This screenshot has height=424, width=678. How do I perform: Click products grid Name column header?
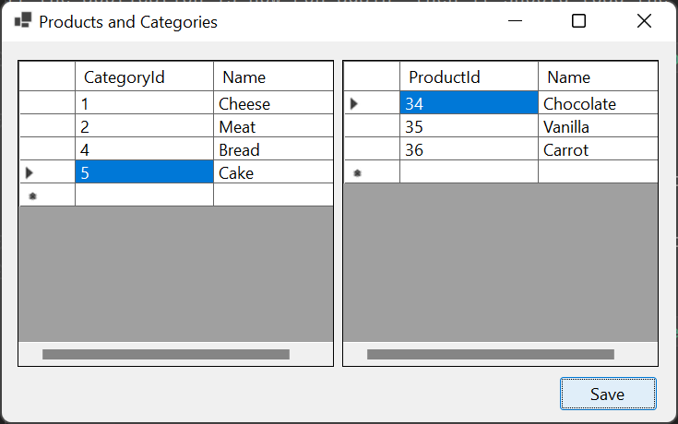tap(597, 77)
